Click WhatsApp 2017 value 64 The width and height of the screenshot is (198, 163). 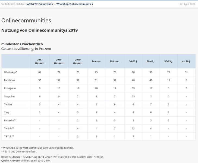point(40,72)
